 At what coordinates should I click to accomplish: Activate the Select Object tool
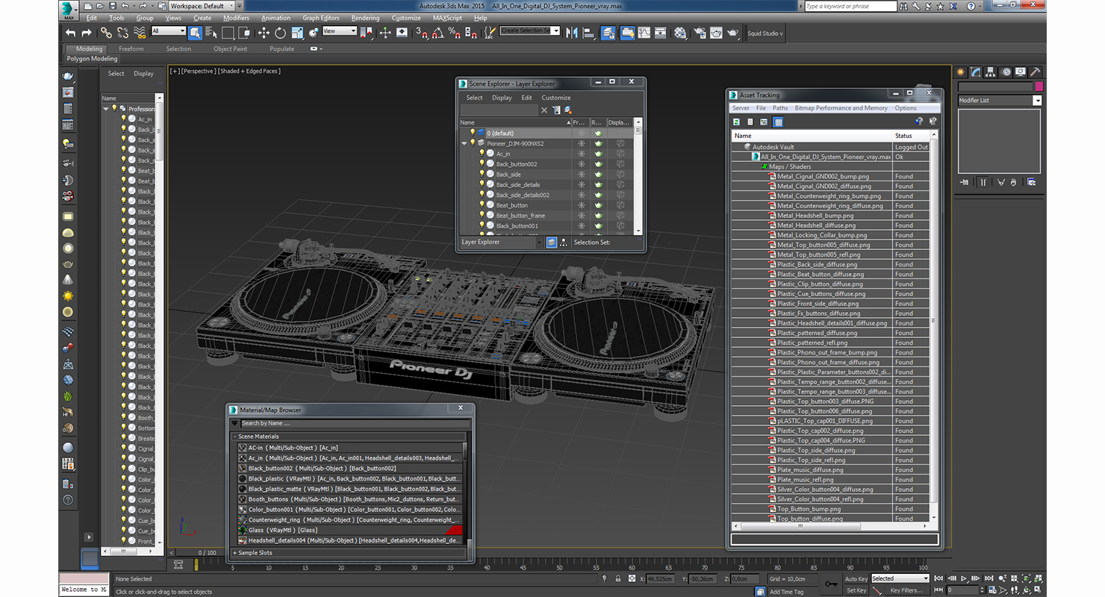click(195, 33)
